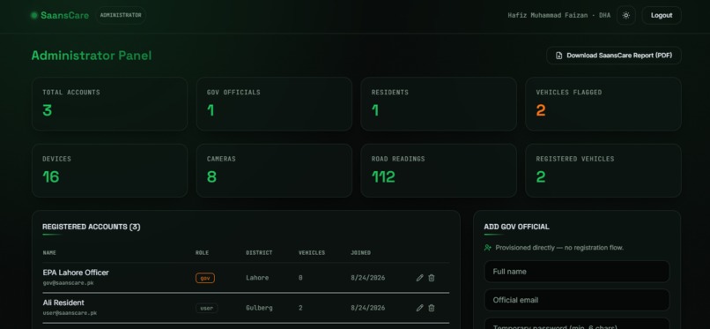
Task: Click the joined date in Ali Resident row
Action: (x=367, y=308)
